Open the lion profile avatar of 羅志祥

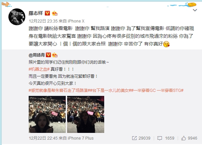[x=17, y=17]
